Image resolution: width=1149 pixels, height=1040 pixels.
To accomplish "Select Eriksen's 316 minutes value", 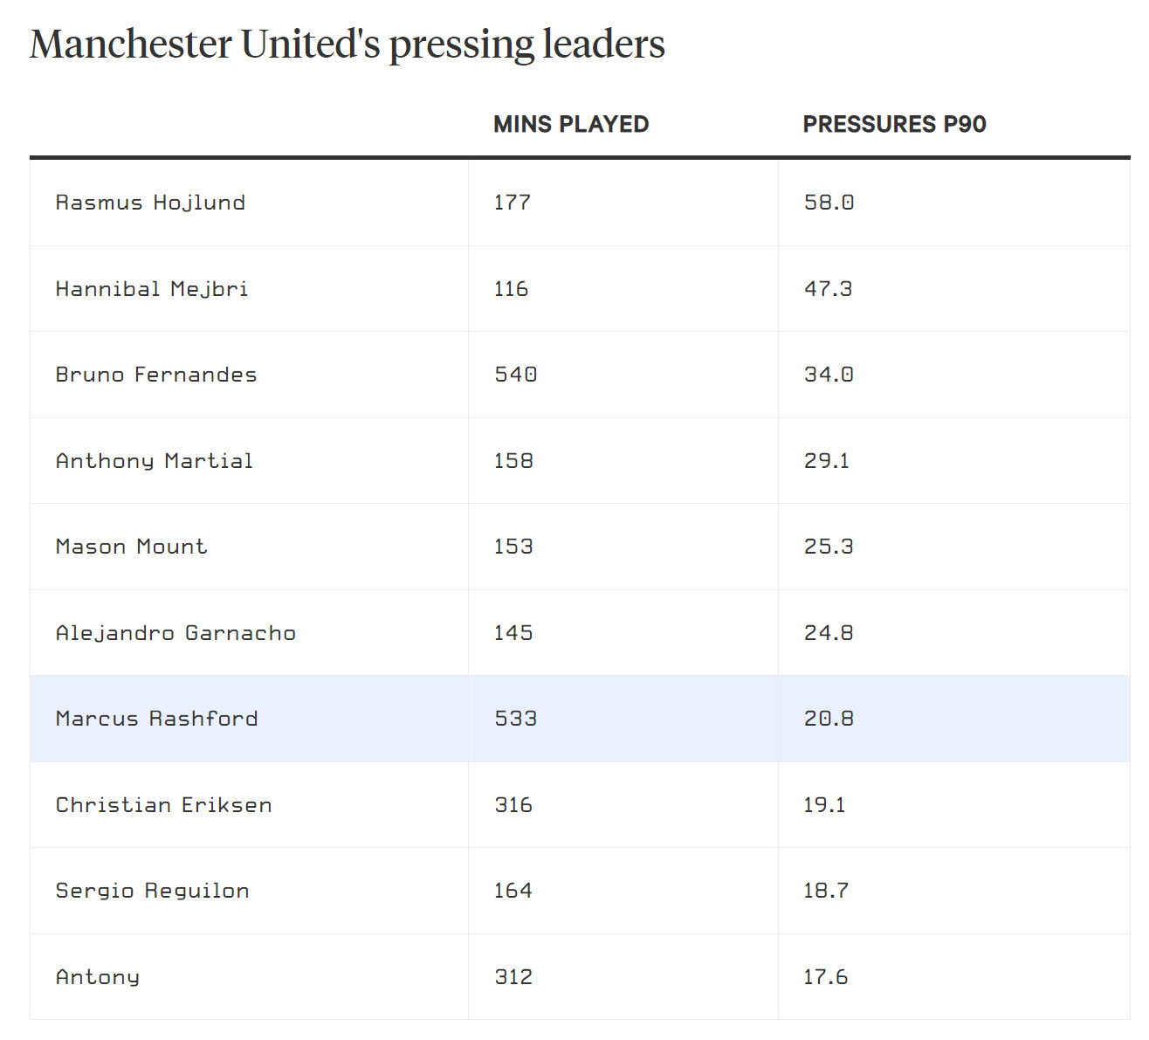I will [x=513, y=805].
